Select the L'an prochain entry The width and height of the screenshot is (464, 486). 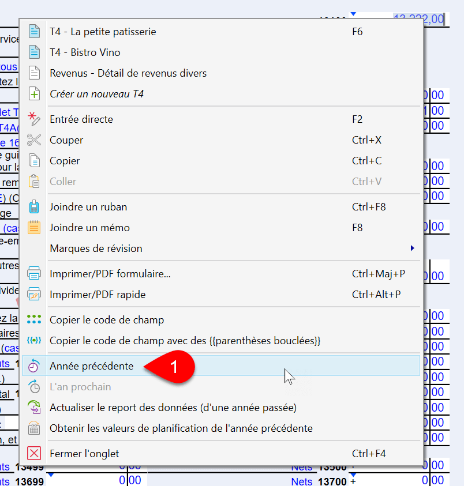[x=220, y=387]
